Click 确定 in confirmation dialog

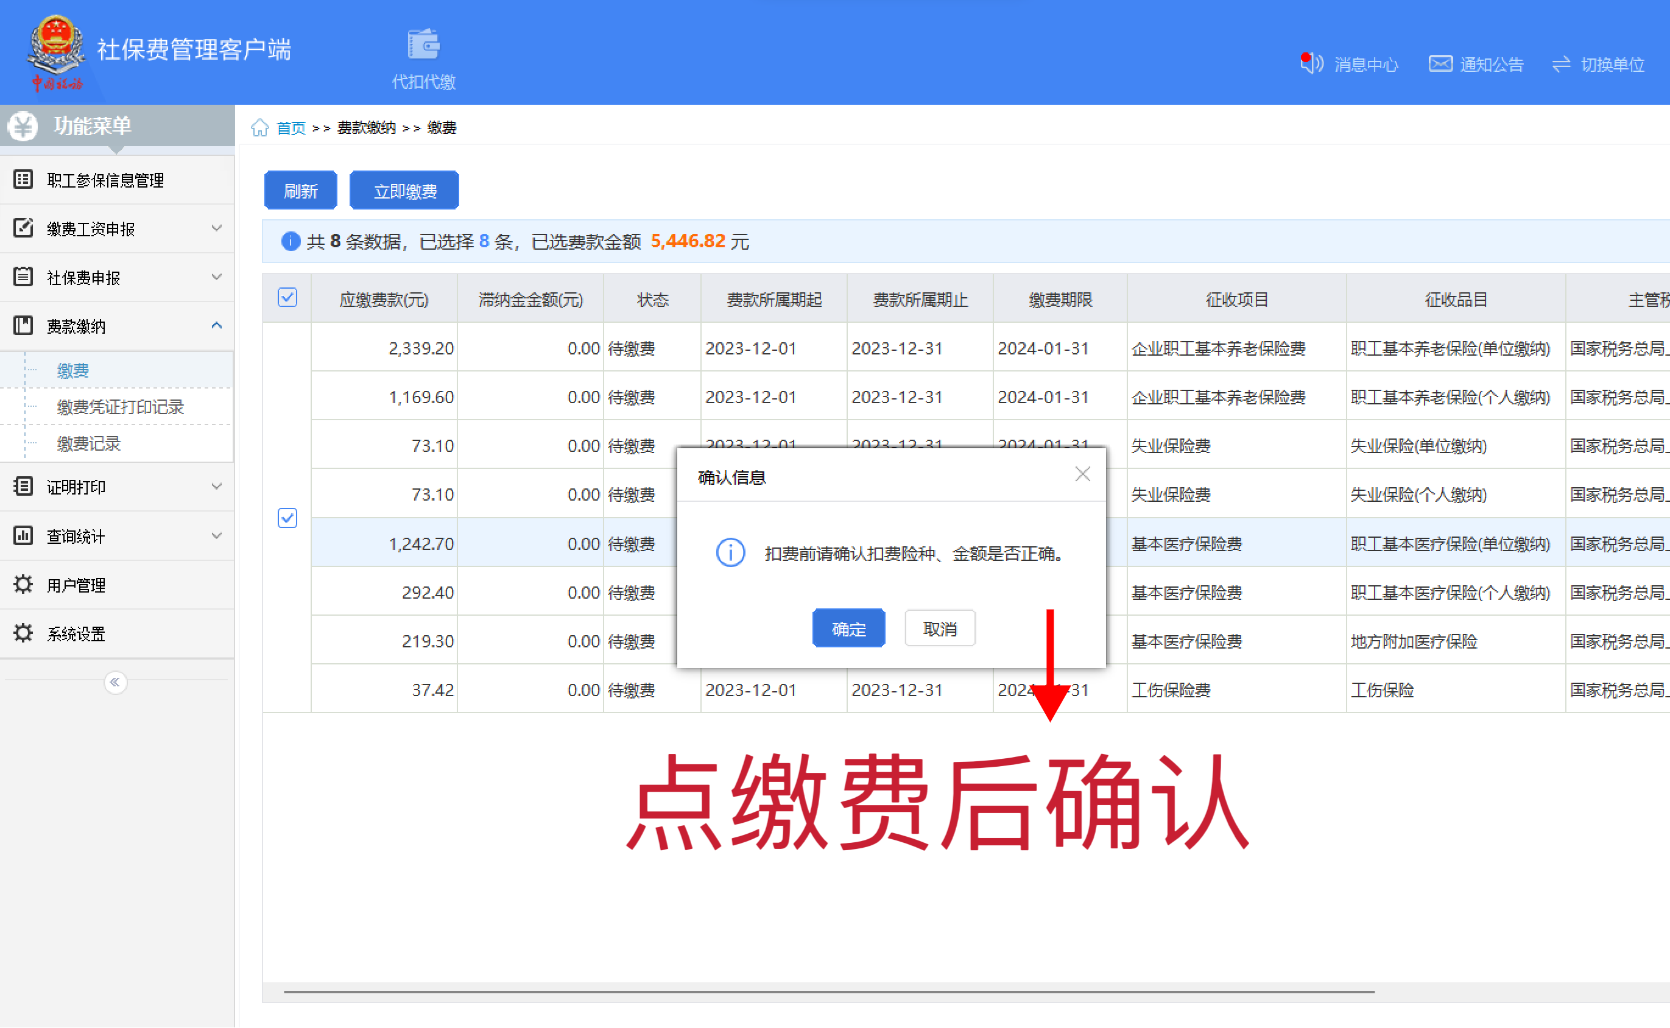848,628
